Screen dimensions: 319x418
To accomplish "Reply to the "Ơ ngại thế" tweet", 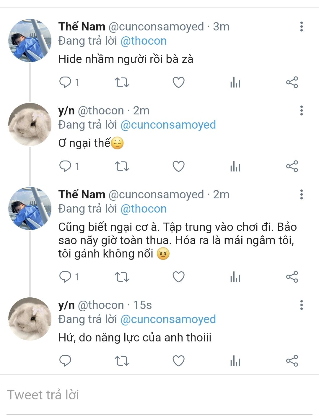I will coord(65,166).
